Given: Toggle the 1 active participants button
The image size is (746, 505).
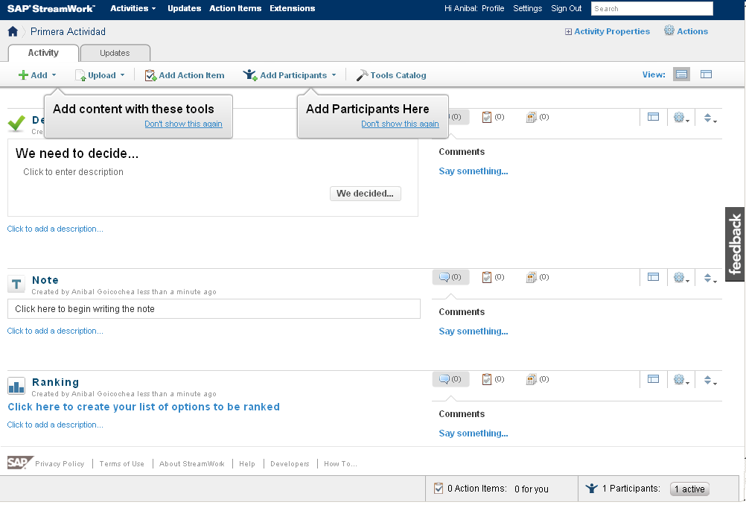Looking at the screenshot, I should coord(689,489).
